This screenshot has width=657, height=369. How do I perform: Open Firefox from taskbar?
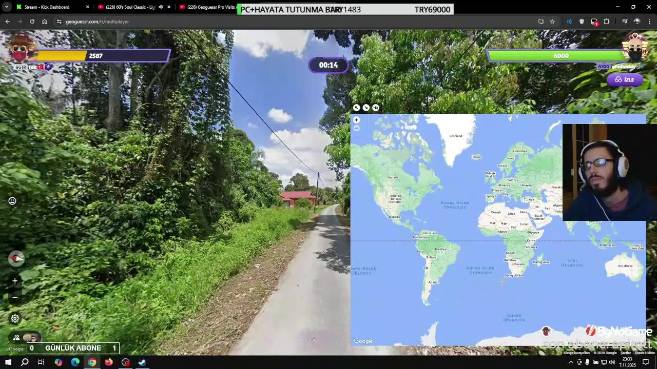pyautogui.click(x=108, y=362)
